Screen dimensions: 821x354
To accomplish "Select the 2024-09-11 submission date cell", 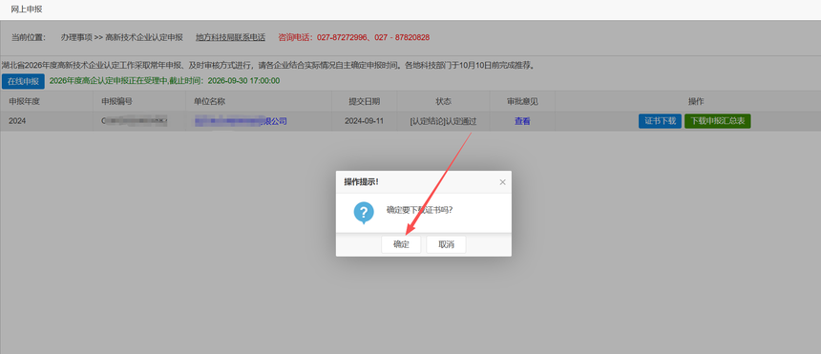I will tap(365, 121).
